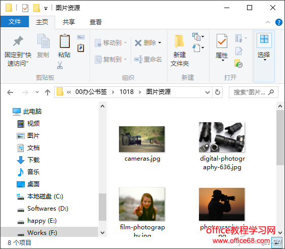Viewport: 285px width, 249px height.
Task: Switch to large icons view button
Action: [x=276, y=242]
